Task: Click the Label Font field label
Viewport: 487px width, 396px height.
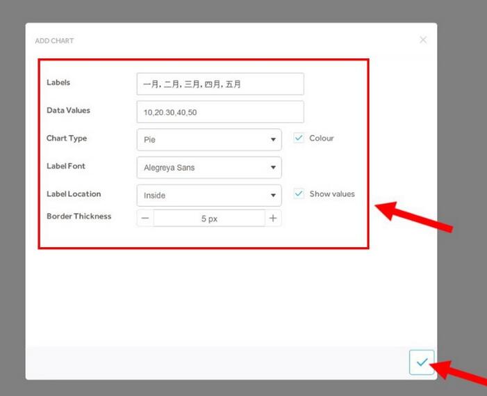Action: (x=66, y=166)
